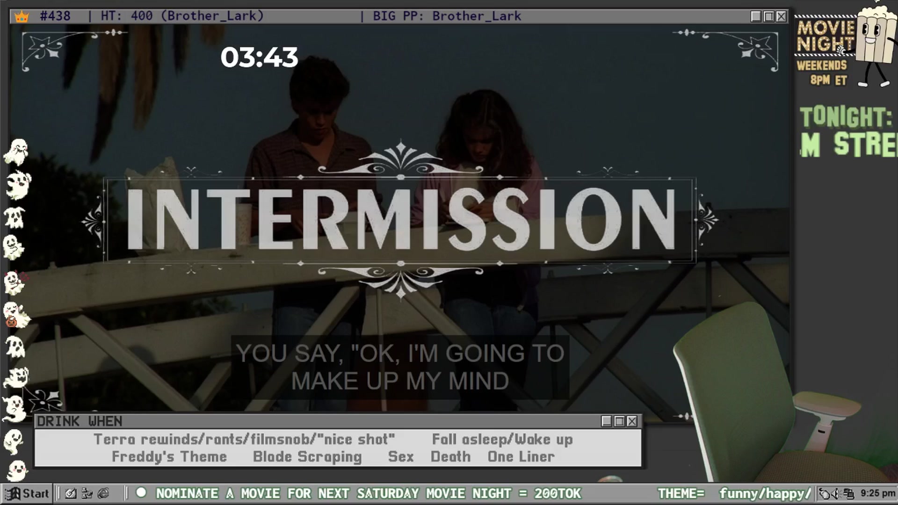Click the Terra rewinds/rants/filmsnob rule text
This screenshot has width=898, height=505.
244,440
